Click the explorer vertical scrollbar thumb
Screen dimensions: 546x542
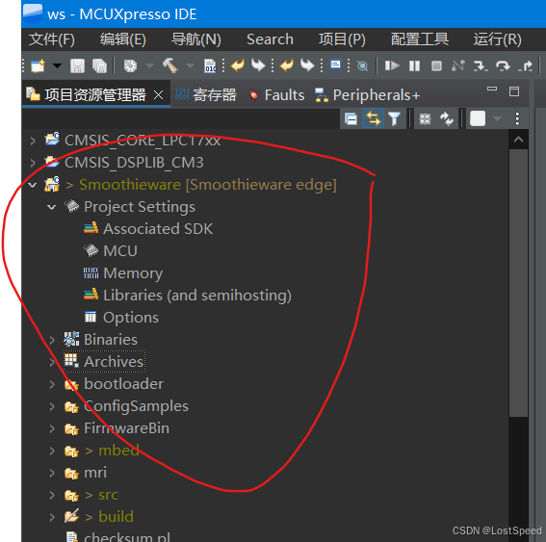click(x=518, y=283)
